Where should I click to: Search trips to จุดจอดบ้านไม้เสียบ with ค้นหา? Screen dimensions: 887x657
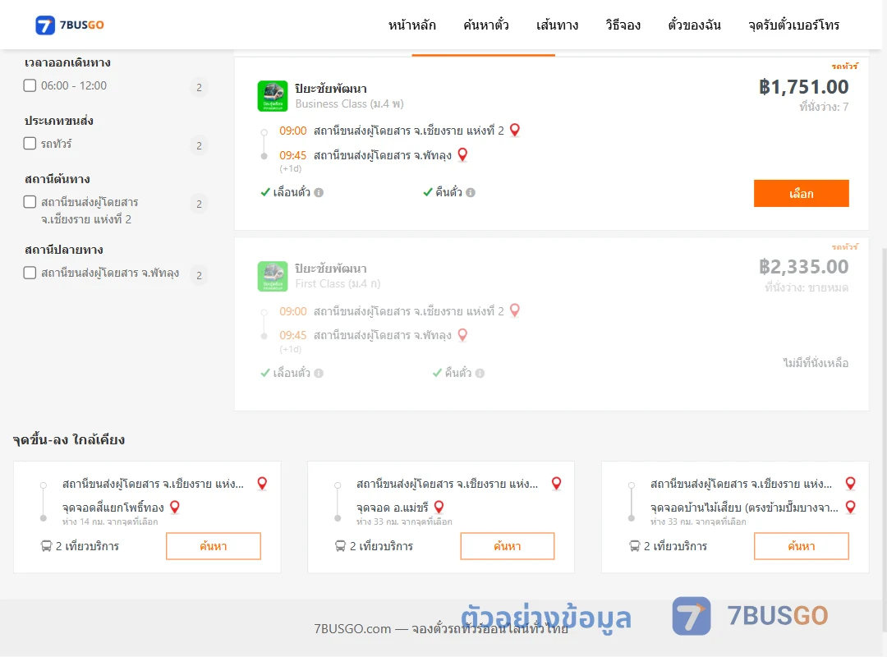click(802, 546)
